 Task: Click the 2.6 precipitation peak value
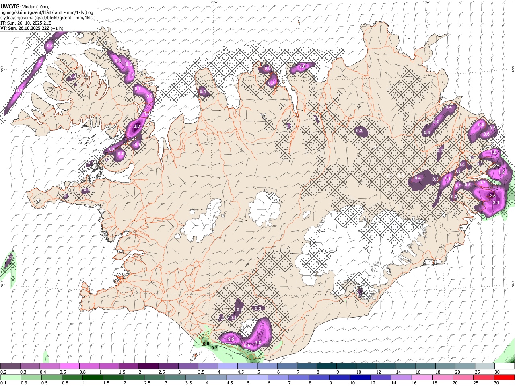(x=492, y=196)
